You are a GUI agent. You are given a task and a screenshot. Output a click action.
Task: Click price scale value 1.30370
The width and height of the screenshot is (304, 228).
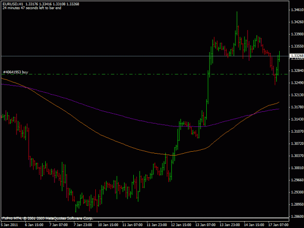297,156
